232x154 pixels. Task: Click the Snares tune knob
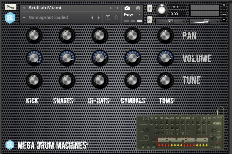[67, 81]
